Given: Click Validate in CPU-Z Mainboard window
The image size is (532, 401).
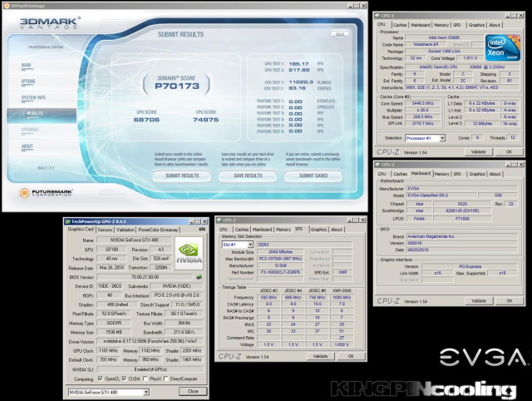Looking at the screenshot, I should (x=478, y=301).
